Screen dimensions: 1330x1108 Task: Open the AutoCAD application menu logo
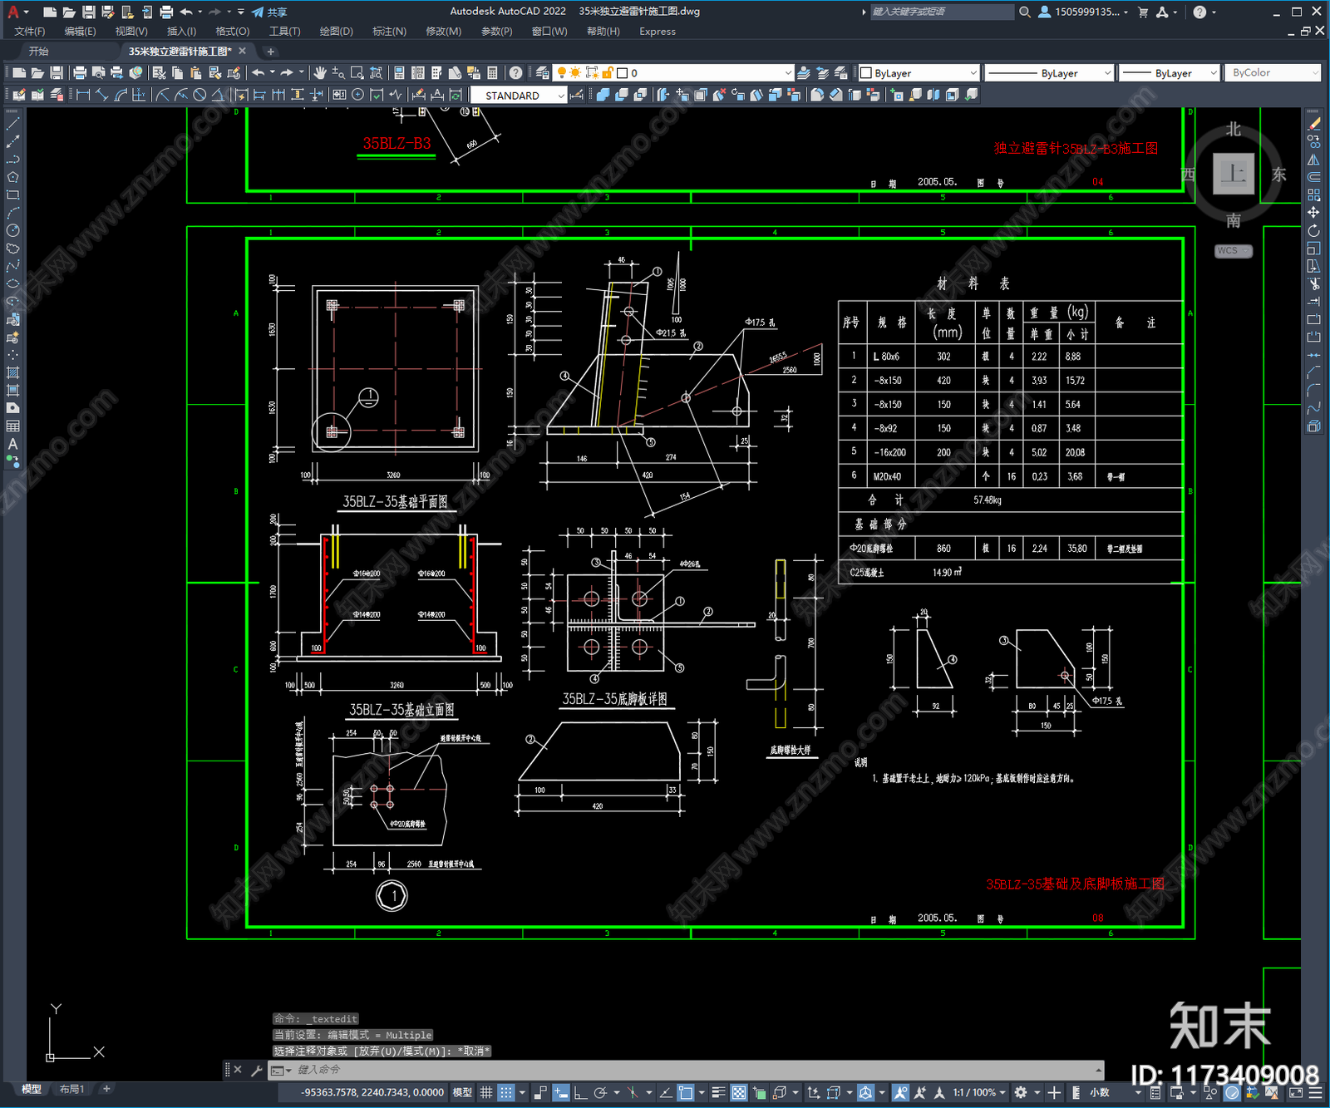point(12,12)
